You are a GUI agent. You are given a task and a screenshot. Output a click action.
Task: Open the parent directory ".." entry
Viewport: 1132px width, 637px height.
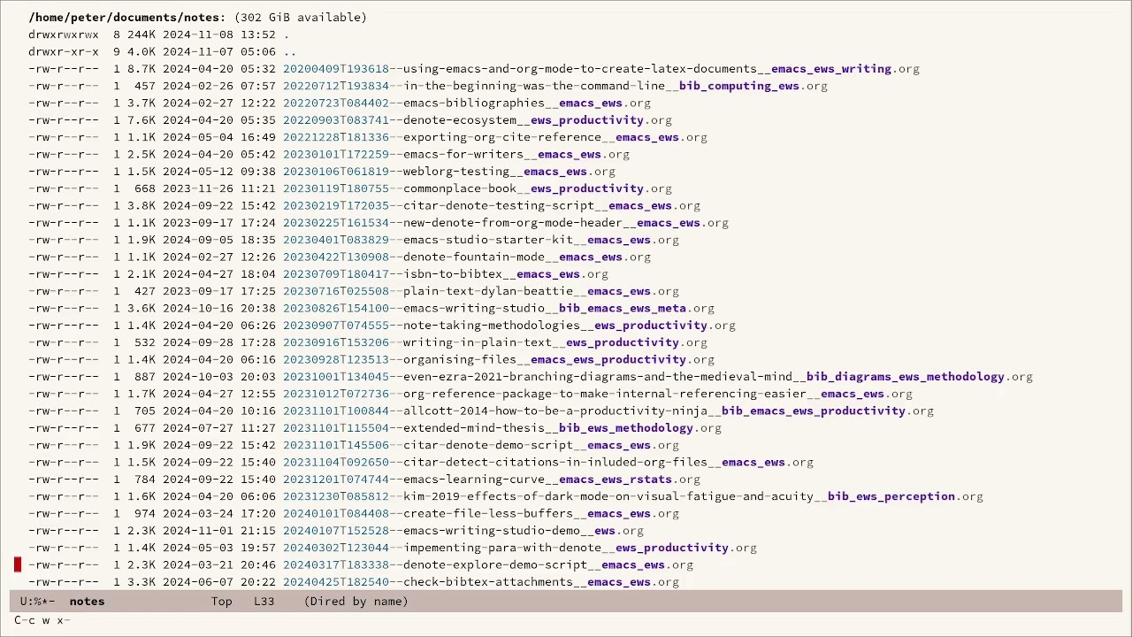290,52
